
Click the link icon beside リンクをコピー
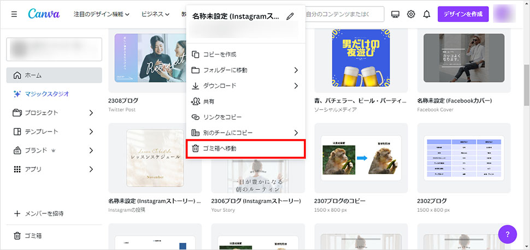click(196, 117)
